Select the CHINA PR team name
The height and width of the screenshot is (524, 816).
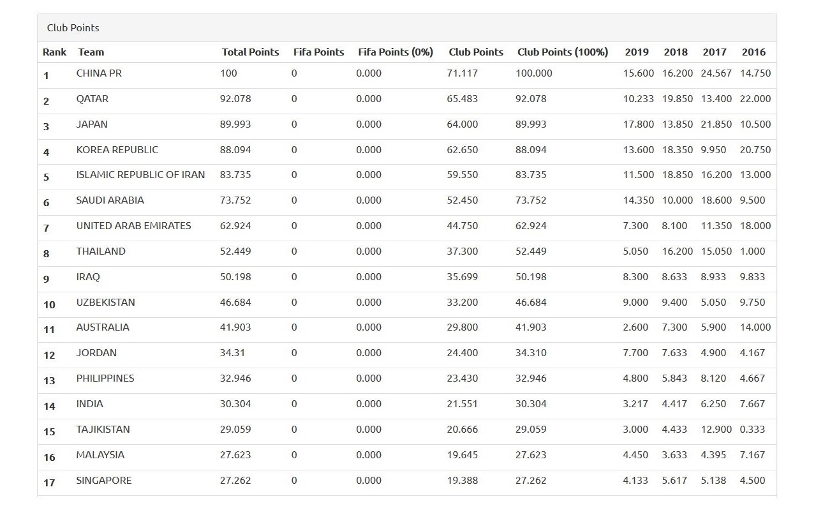click(x=99, y=73)
